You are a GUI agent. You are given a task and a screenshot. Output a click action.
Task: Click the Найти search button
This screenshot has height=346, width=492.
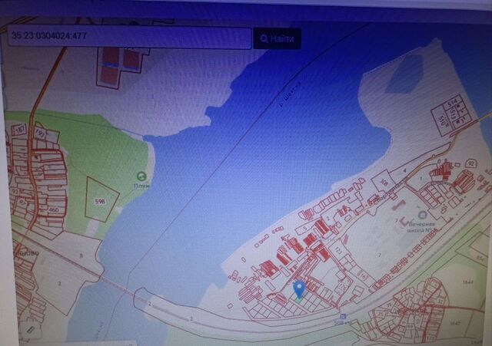pos(277,39)
